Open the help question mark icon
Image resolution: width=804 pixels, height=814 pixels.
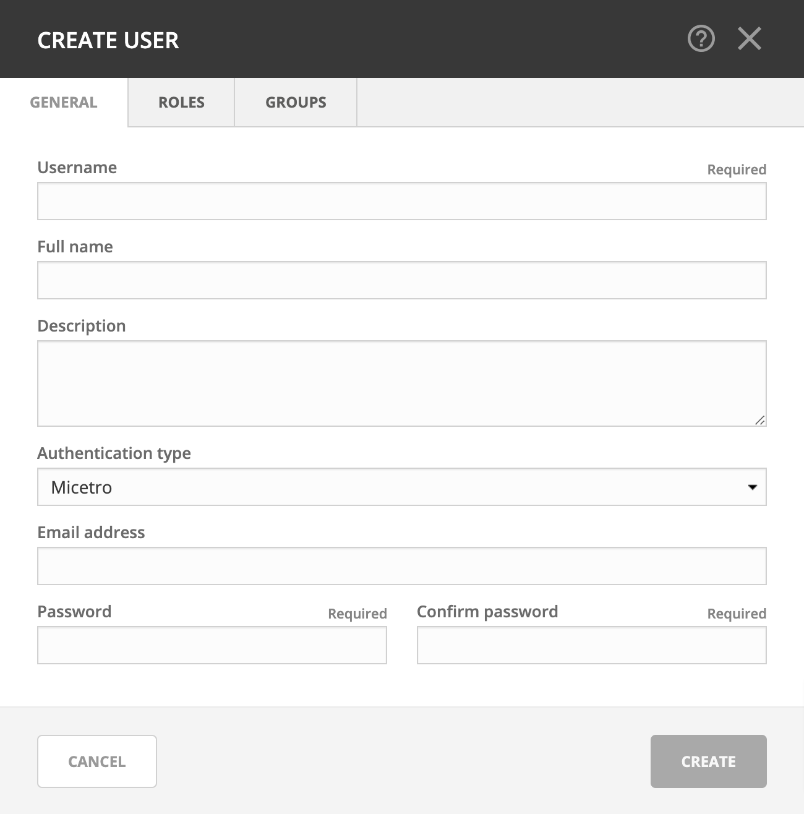[701, 39]
